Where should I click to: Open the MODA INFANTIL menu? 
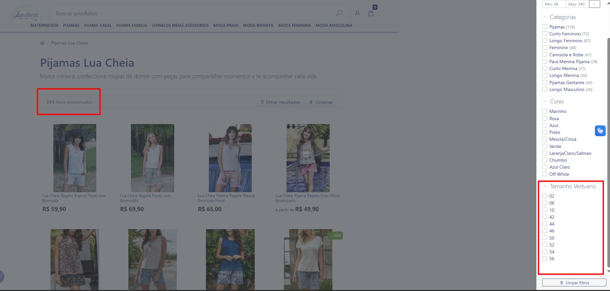pyautogui.click(x=258, y=26)
